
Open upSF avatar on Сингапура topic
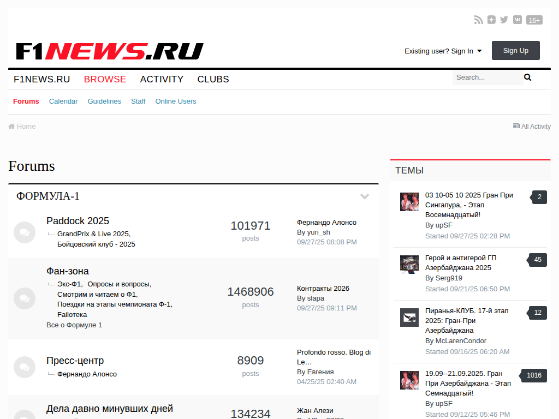[x=409, y=201]
